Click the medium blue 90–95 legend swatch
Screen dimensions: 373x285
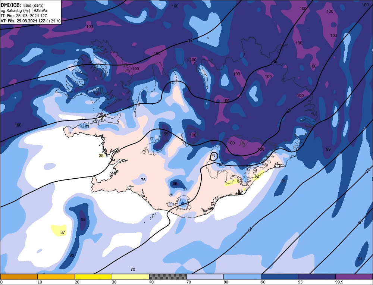[x=279, y=276]
